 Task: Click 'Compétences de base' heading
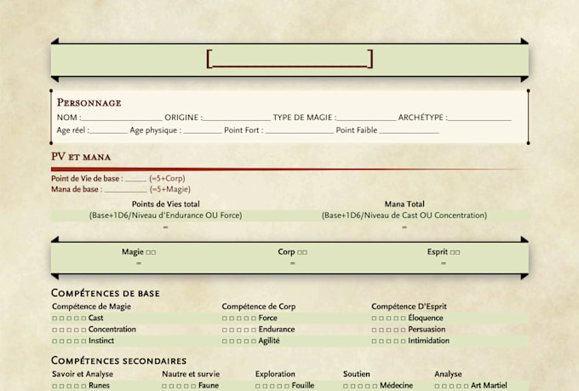click(106, 293)
